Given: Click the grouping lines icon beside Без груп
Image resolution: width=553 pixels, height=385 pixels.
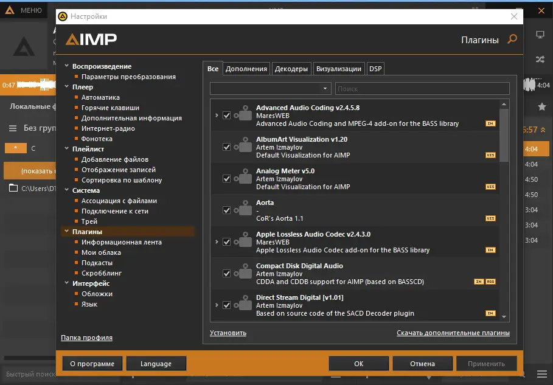Looking at the screenshot, I should [13, 128].
